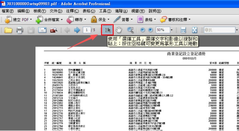Click the Email envelope icon
Viewport: 239px width, 131px height.
click(42, 30)
